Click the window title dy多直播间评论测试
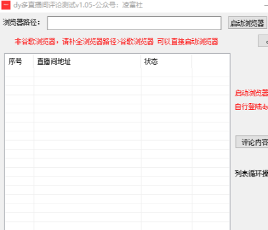 click(x=78, y=5)
